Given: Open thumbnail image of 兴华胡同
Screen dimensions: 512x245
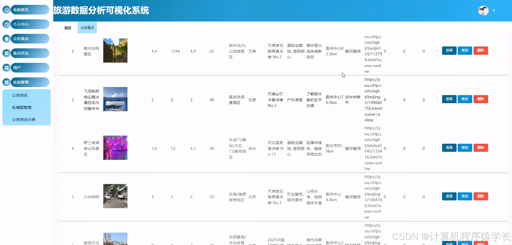Looking at the screenshot, I should 115,196.
